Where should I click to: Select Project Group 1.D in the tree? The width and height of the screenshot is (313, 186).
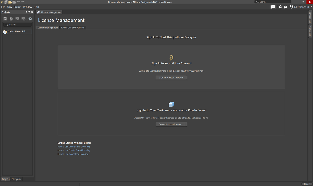(16, 31)
